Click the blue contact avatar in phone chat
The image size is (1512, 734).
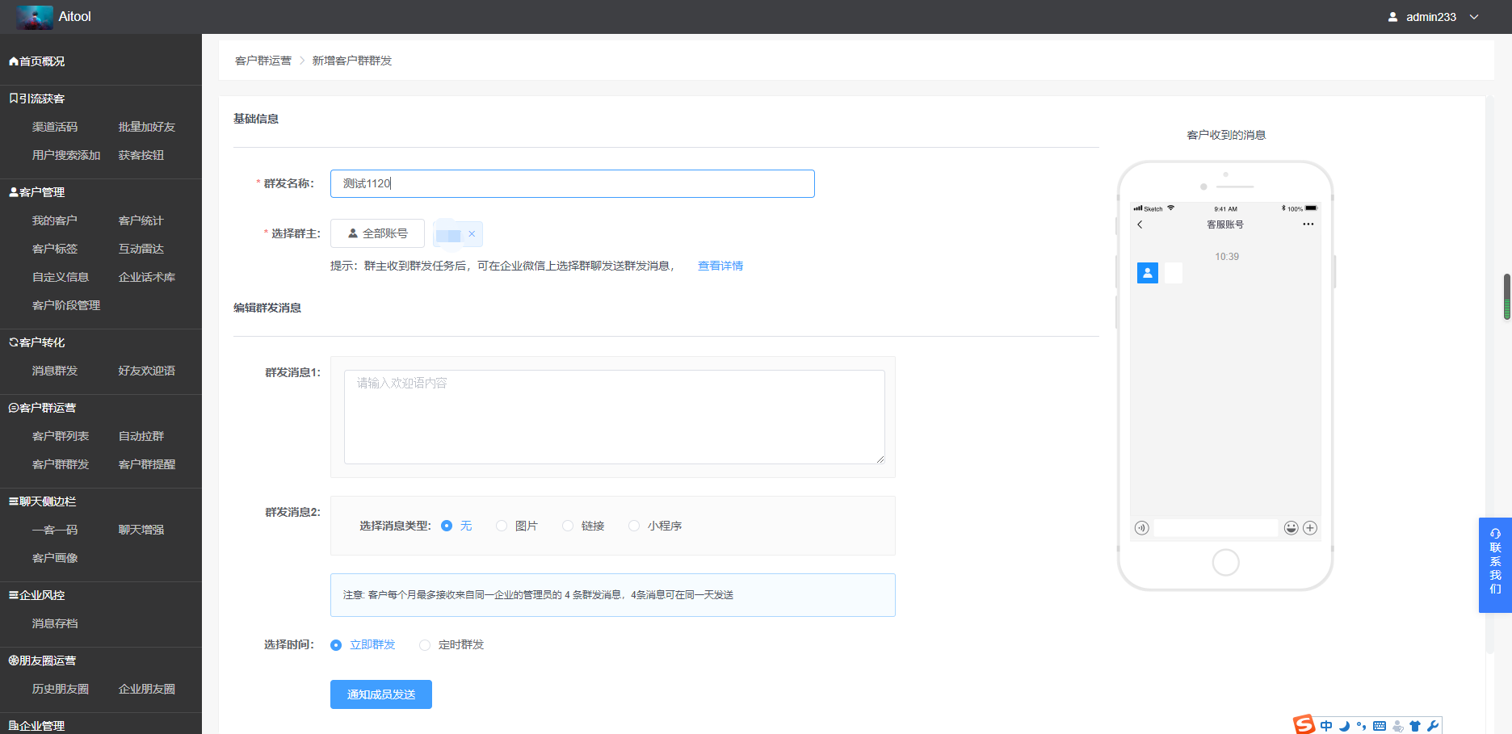tap(1148, 273)
